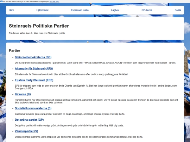The image size is (190, 142).
Task: Open the 'Hur vet jag?' link
Action: point(55,1)
